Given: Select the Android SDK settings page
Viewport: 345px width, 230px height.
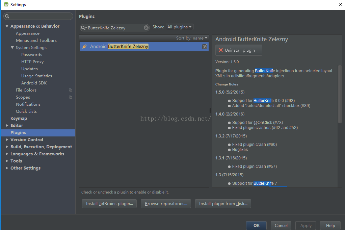Looking at the screenshot, I should [34, 83].
